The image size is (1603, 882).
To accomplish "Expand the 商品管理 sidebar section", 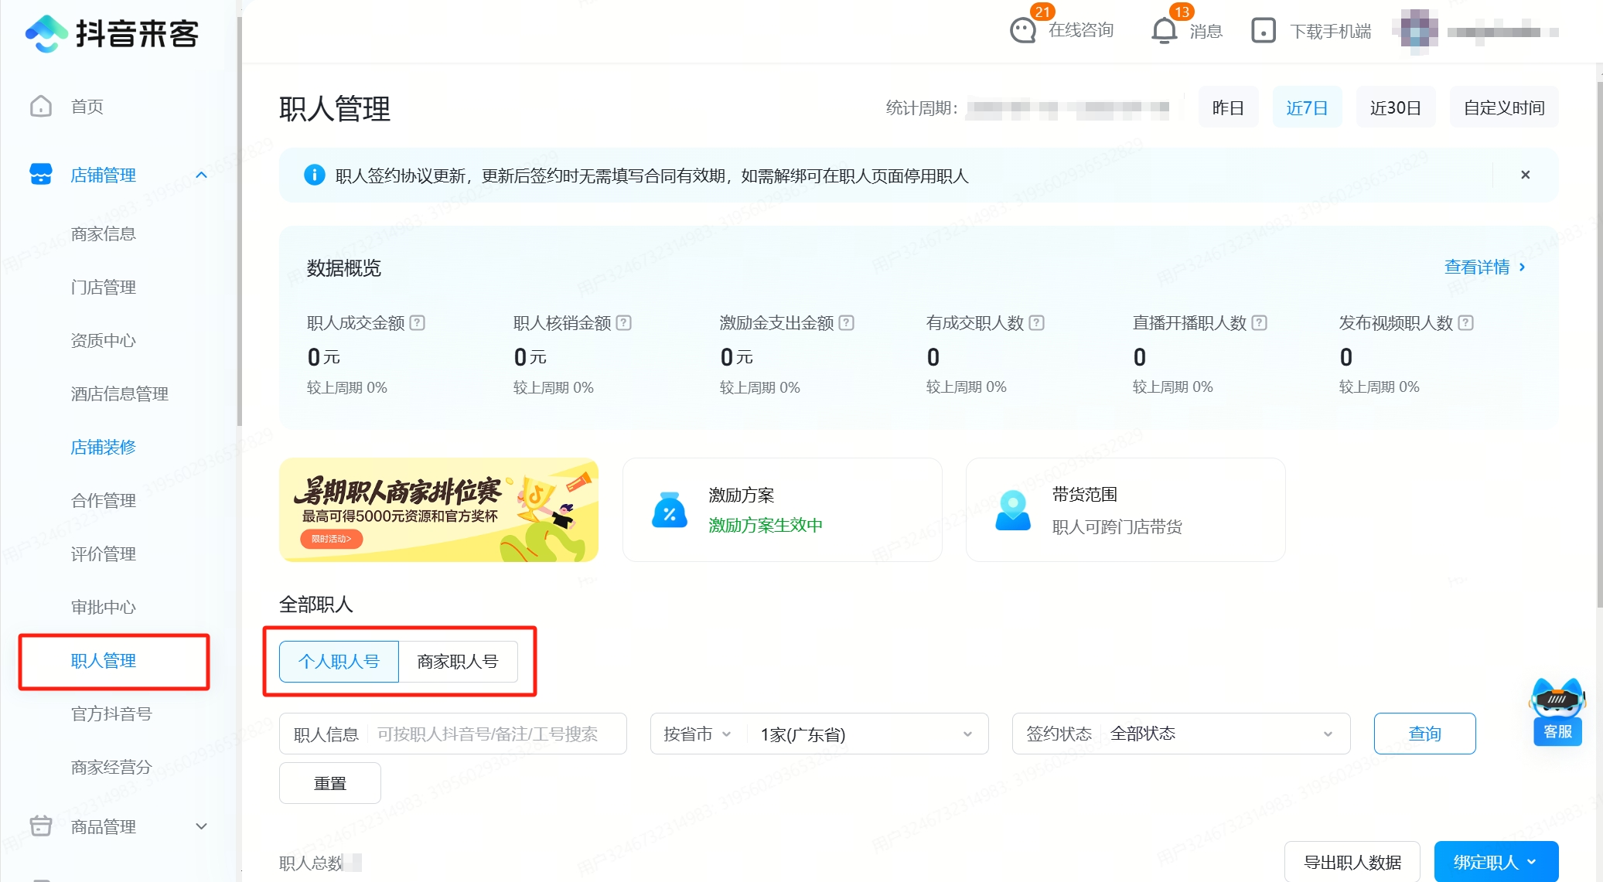I will [x=202, y=826].
